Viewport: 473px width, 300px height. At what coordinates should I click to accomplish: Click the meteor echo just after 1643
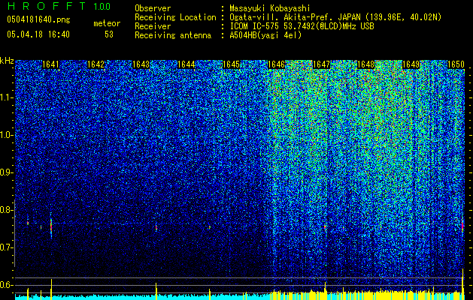pos(156,227)
